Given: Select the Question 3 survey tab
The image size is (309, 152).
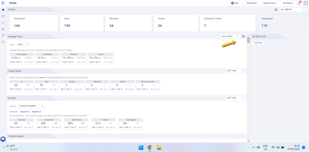Looking at the screenshot, I should (x=37, y=112).
